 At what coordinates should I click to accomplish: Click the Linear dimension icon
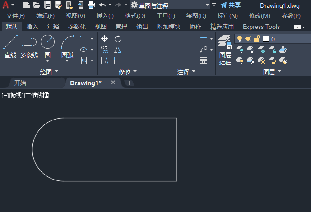click(x=204, y=39)
